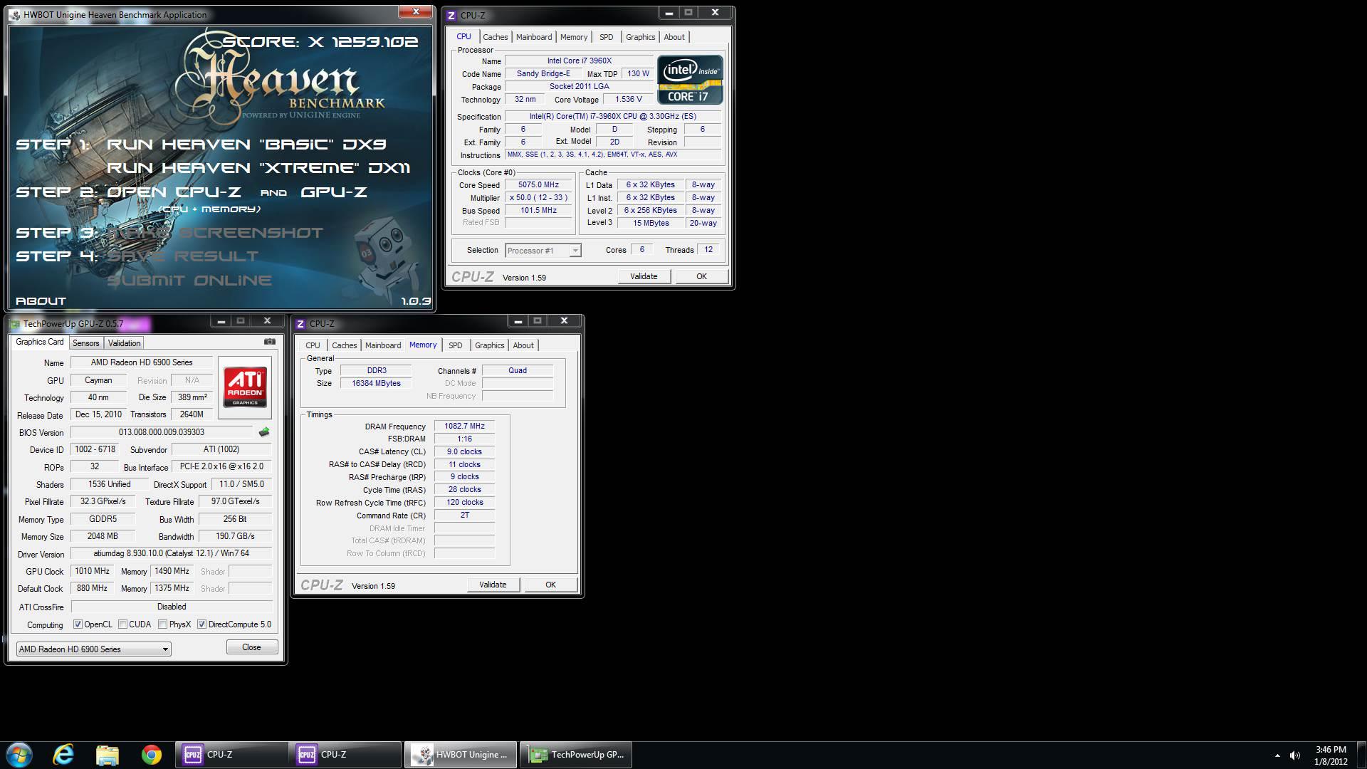Click the volume speaker icon in tray
1367x769 pixels.
pos(1295,755)
